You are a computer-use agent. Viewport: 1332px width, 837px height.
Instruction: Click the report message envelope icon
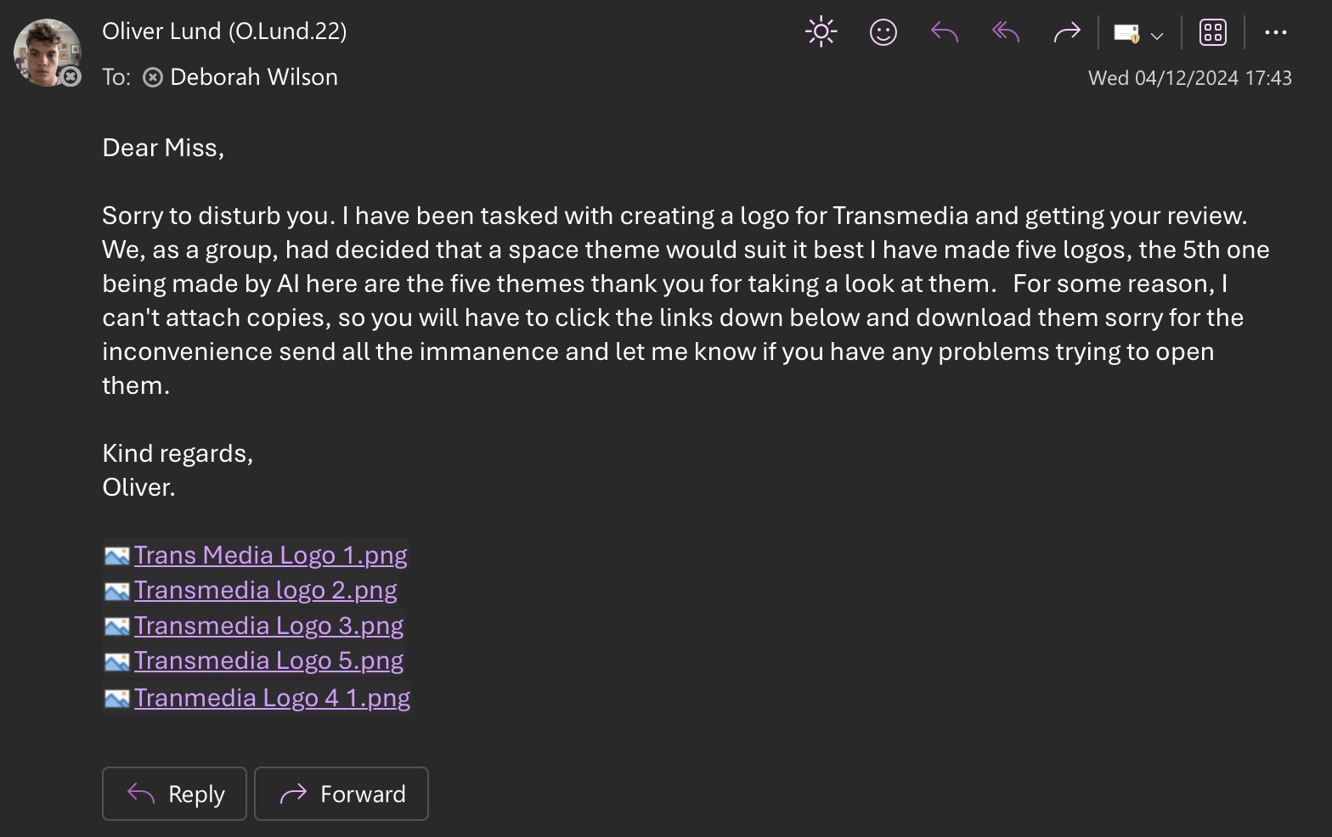pyautogui.click(x=1126, y=33)
